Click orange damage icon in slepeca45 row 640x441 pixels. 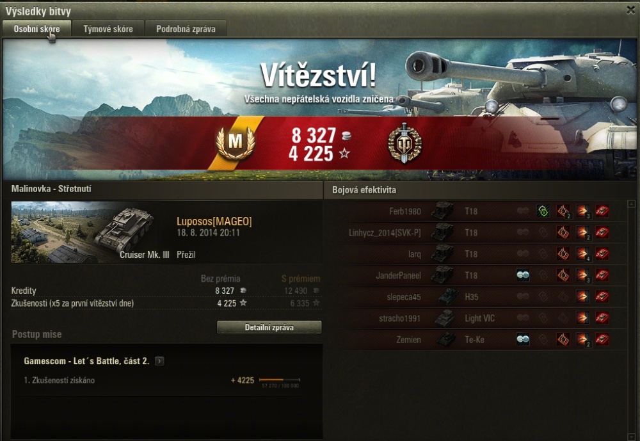[582, 297]
